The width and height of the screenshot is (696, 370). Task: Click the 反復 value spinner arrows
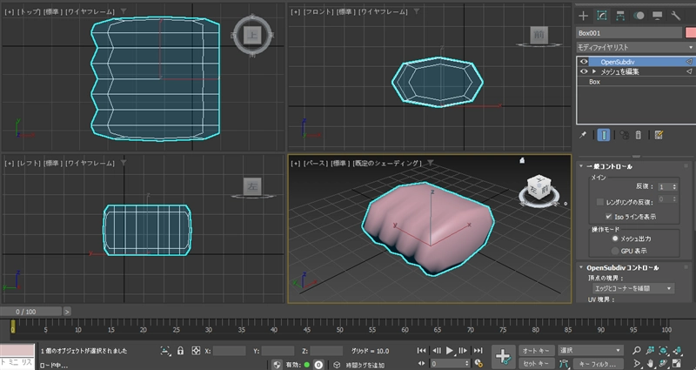click(x=675, y=187)
